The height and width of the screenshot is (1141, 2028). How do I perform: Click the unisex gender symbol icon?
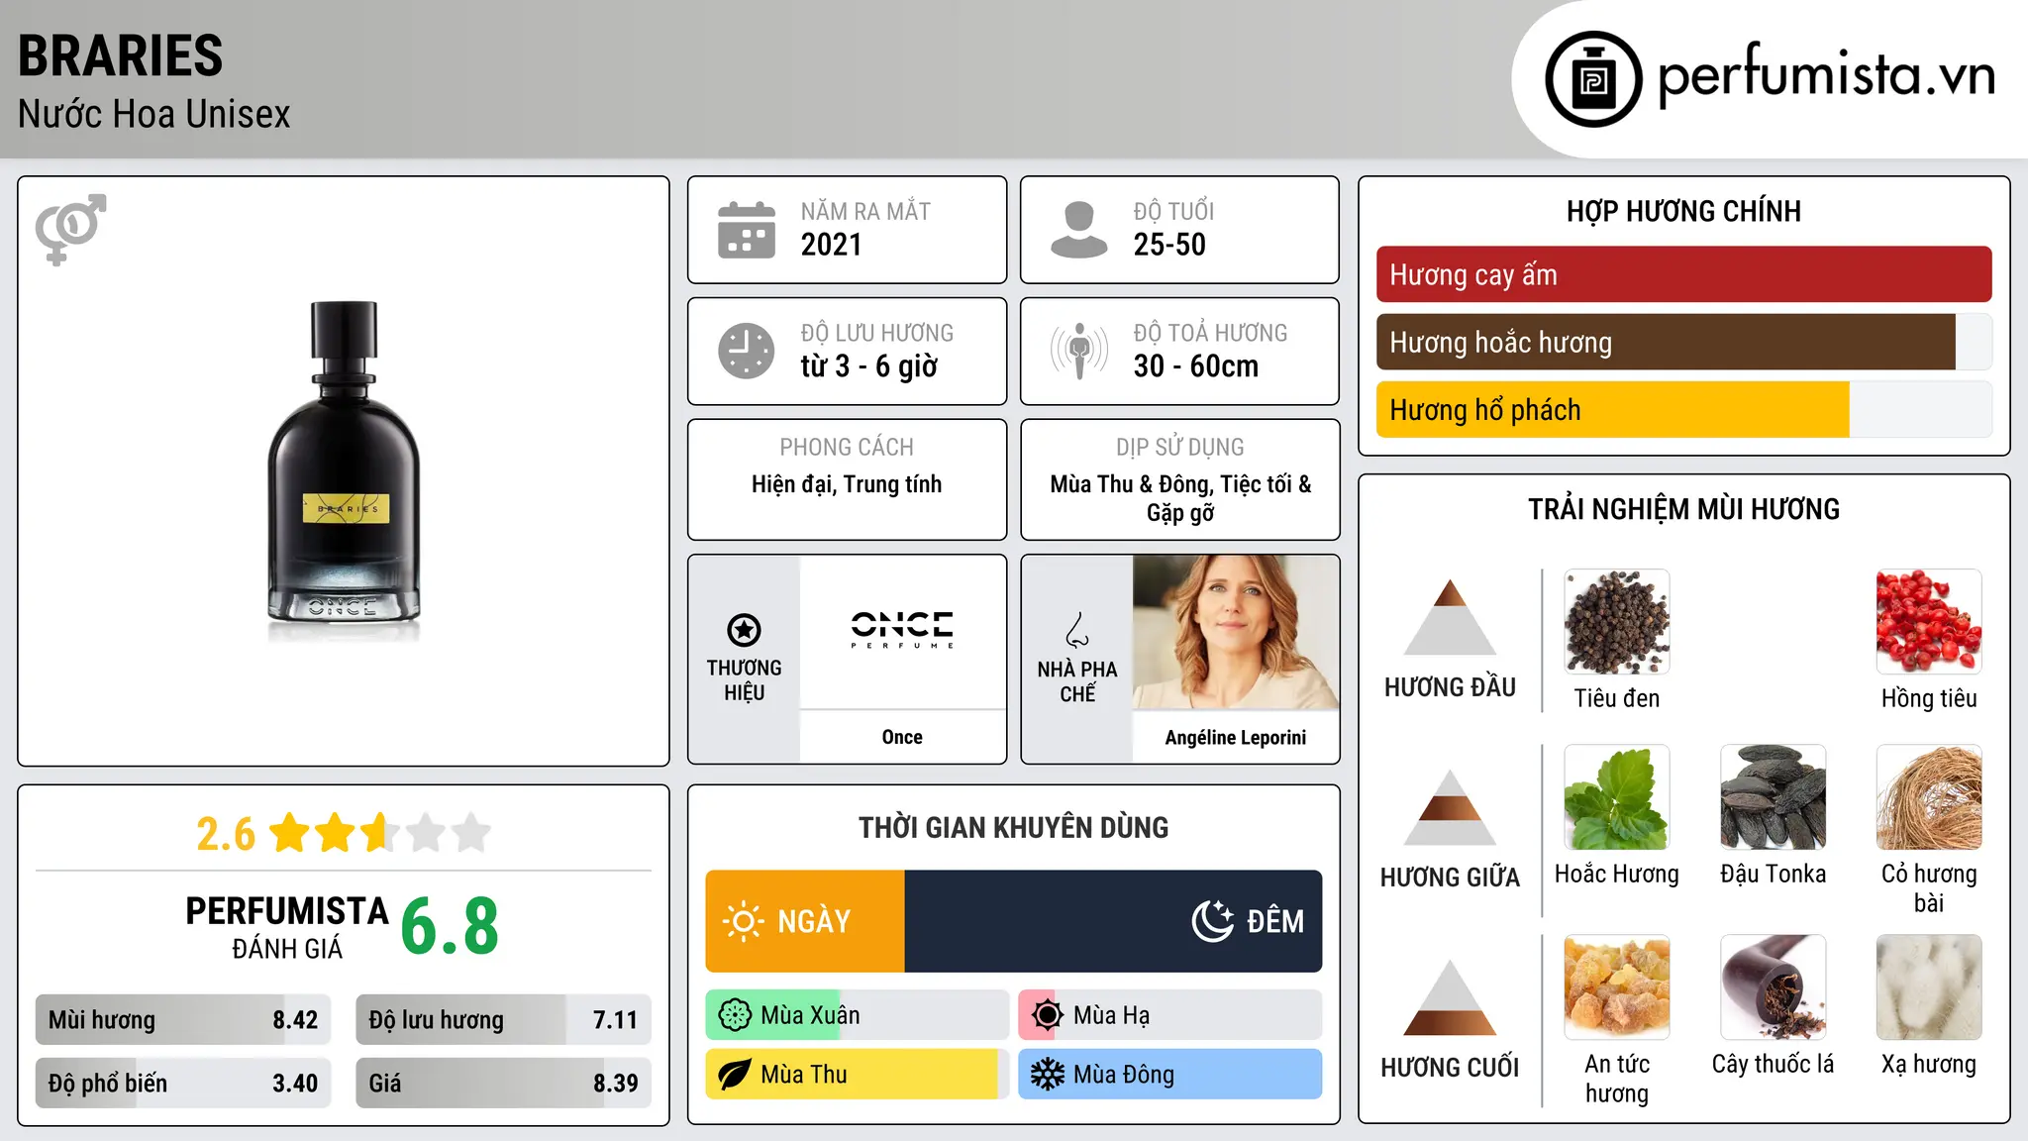[70, 229]
